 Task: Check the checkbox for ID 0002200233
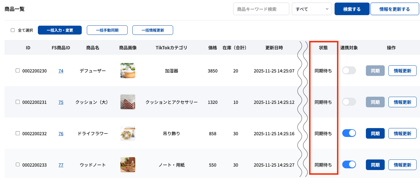(x=18, y=165)
